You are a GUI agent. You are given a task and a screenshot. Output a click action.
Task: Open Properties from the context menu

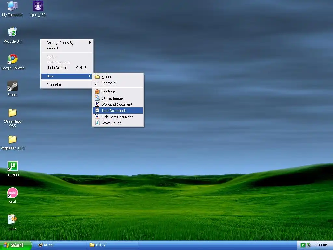pos(67,85)
